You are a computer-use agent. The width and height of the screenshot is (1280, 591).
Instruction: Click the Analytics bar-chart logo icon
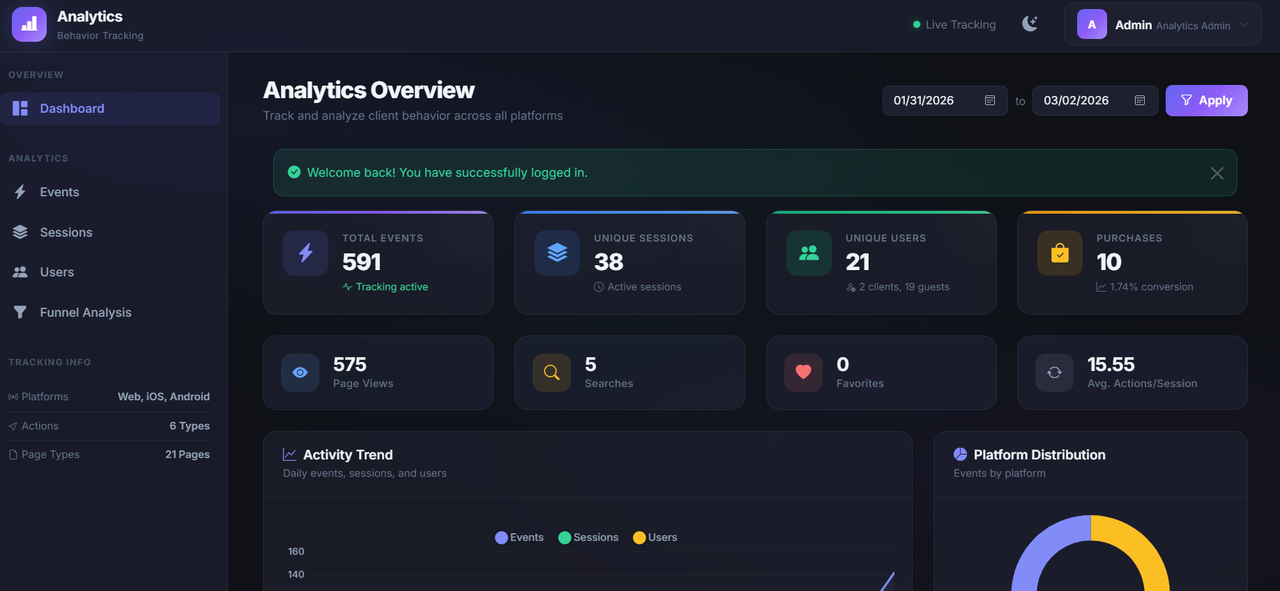(x=29, y=24)
